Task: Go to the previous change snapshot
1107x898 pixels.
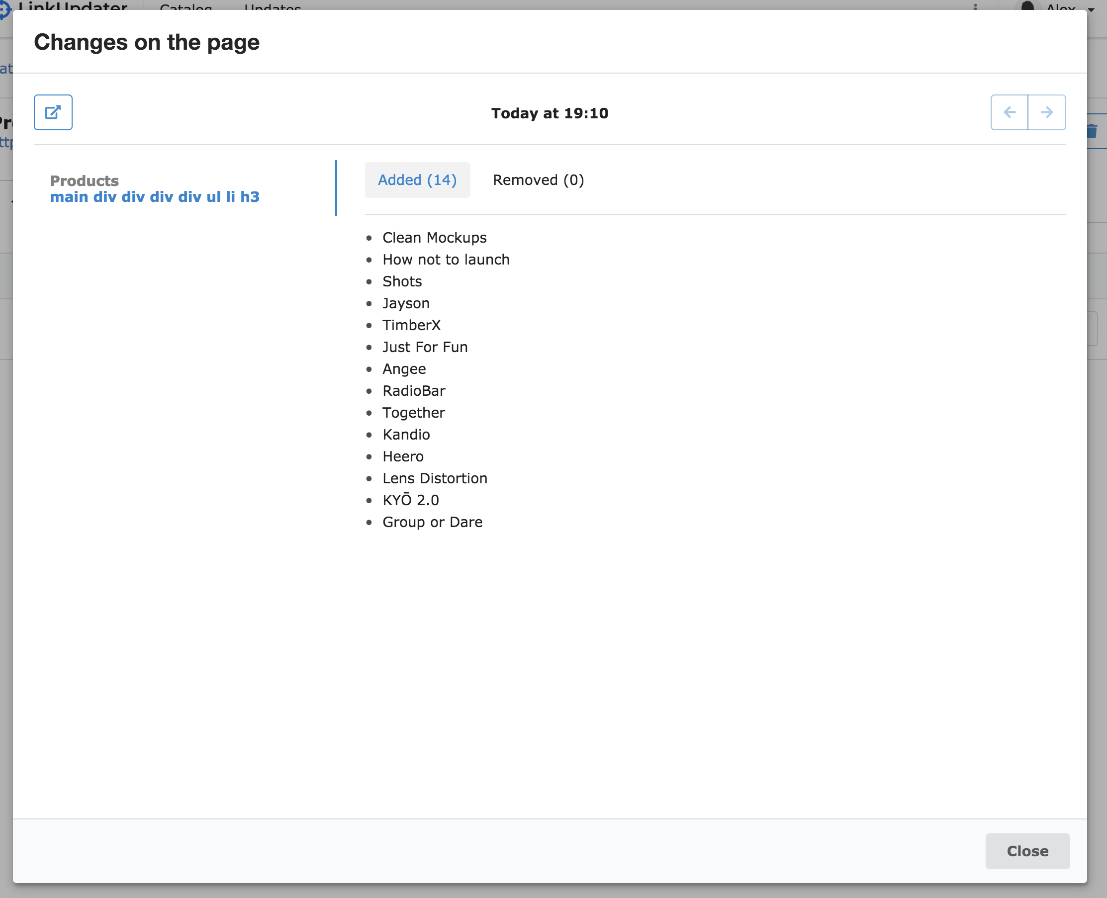Action: [x=1009, y=112]
